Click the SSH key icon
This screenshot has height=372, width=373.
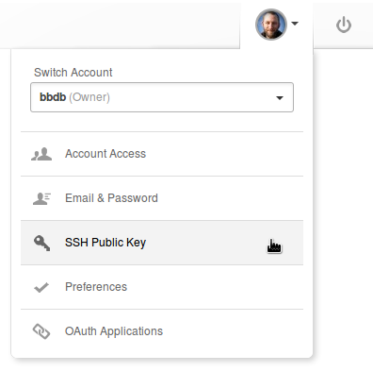(41, 243)
